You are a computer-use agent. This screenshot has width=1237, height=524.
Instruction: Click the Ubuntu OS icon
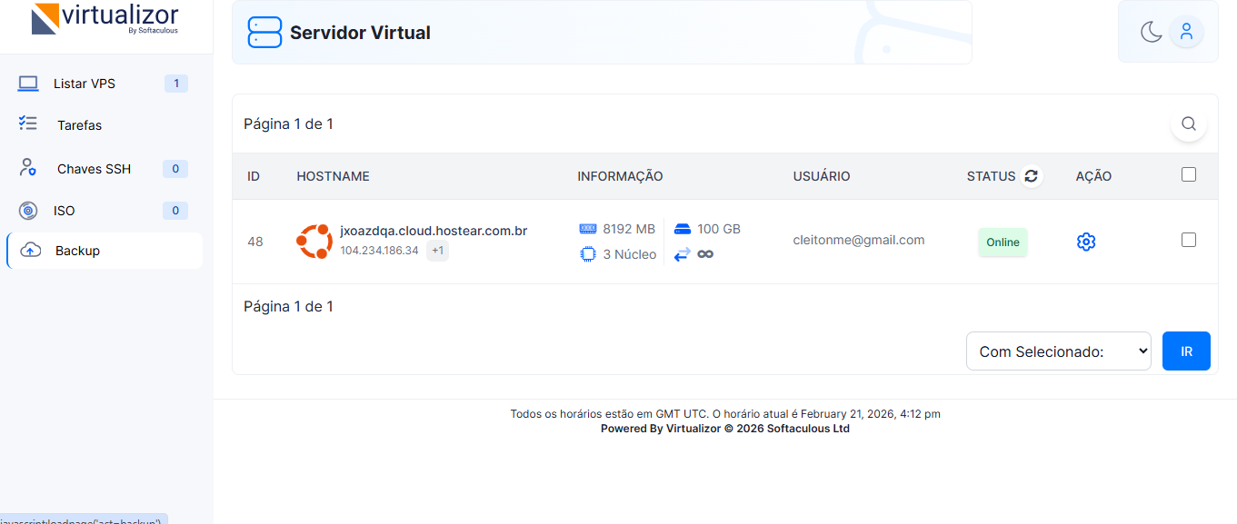click(314, 242)
